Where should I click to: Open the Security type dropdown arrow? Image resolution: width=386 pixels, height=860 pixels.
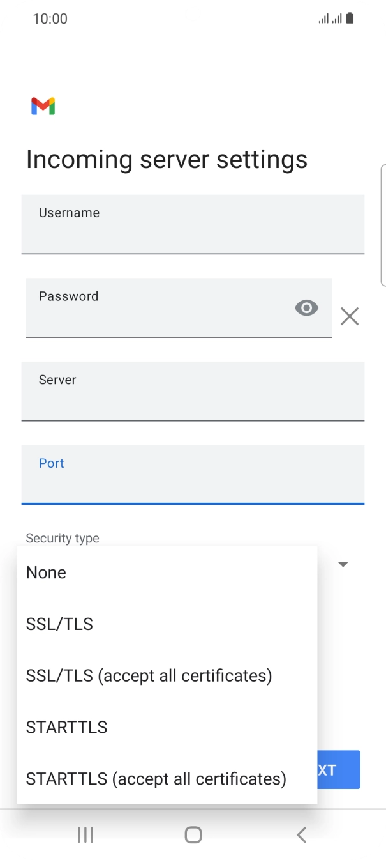click(x=343, y=564)
